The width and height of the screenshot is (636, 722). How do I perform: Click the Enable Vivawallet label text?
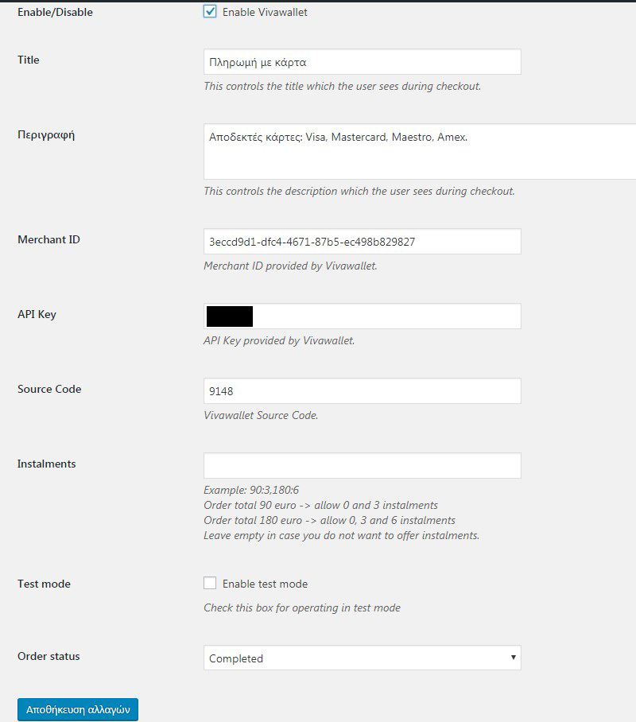pos(266,11)
